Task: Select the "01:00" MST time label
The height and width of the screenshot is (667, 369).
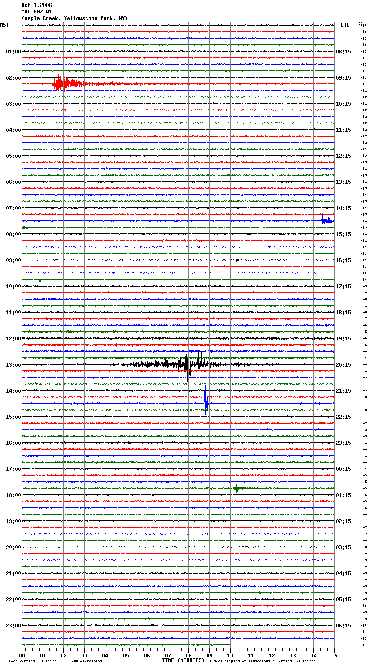Action: (x=13, y=52)
